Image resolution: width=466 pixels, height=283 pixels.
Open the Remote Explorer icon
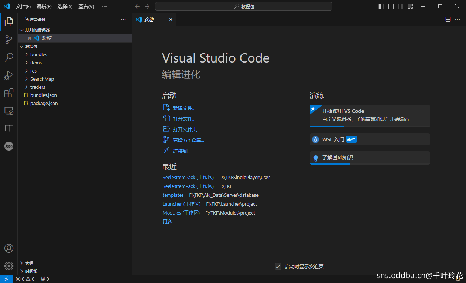click(x=9, y=111)
